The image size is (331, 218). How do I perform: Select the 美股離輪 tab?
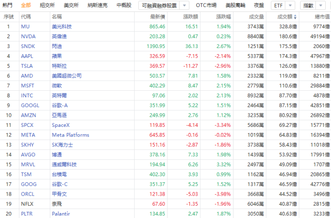click(x=235, y=5)
